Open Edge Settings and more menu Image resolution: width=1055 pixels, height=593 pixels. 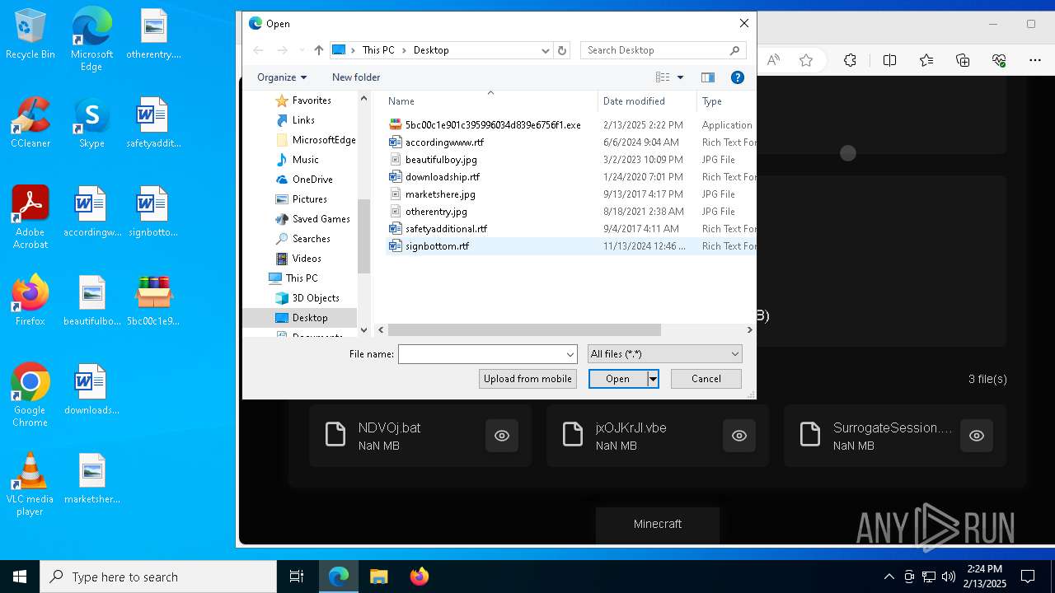1035,60
